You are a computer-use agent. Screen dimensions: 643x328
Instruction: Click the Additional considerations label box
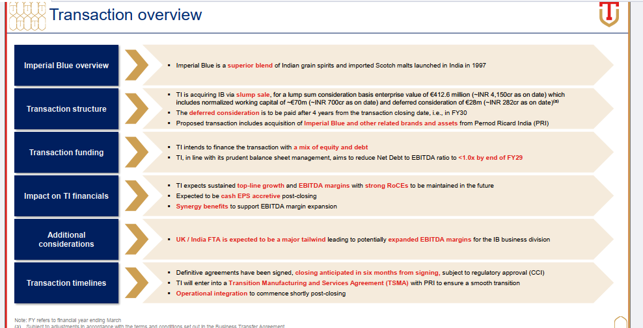point(66,240)
